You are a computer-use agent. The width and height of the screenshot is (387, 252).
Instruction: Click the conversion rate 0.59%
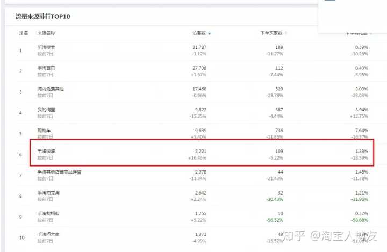(362, 47)
